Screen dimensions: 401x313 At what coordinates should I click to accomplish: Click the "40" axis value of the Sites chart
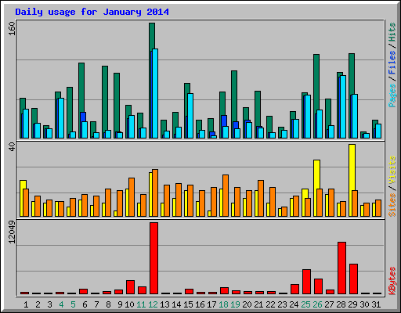pos(12,146)
